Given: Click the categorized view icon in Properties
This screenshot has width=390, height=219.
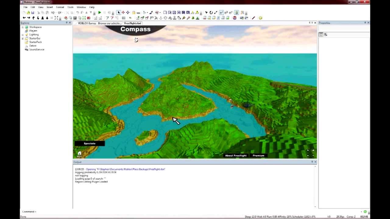Looking at the screenshot, I should click(x=321, y=35).
